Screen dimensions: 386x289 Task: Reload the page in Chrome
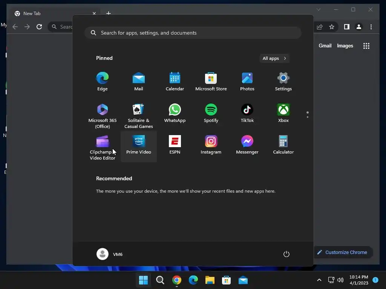(x=39, y=27)
